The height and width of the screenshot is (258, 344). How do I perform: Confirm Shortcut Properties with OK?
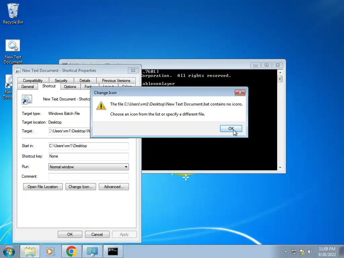point(70,234)
